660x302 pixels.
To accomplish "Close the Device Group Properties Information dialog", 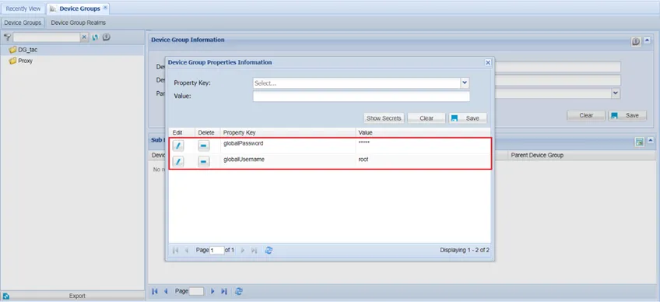I will tap(488, 62).
